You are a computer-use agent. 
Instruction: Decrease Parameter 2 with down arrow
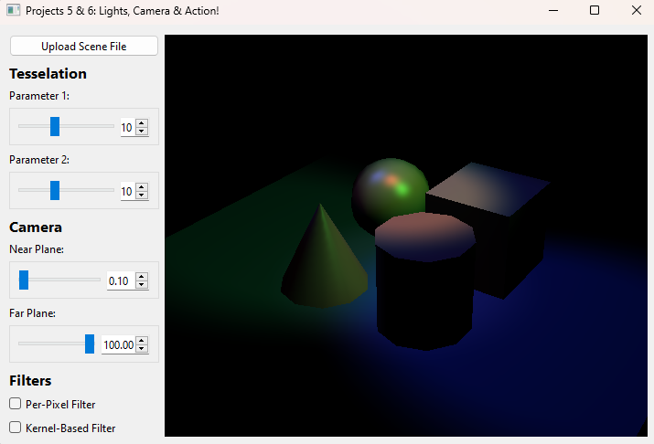coord(142,196)
